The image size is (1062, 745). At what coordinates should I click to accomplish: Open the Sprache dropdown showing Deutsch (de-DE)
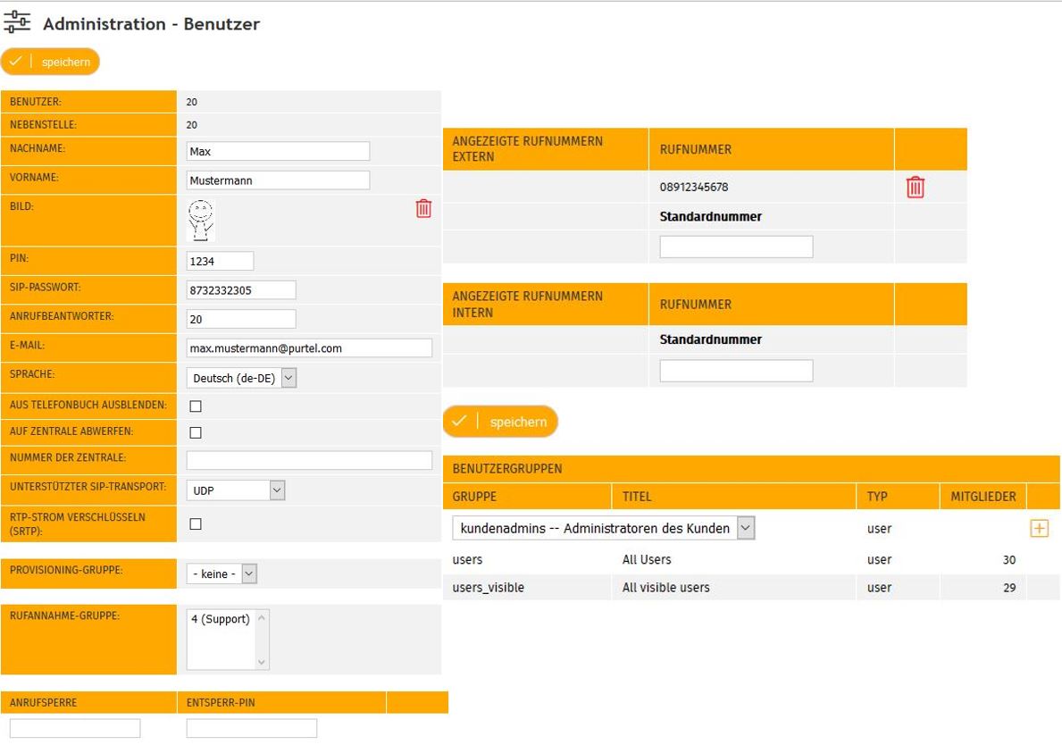click(241, 378)
